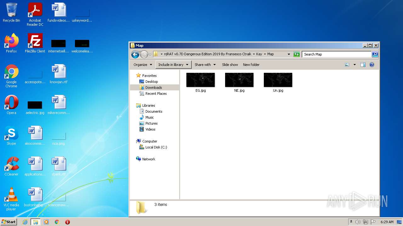Select Network in navigation pane

pyautogui.click(x=149, y=159)
